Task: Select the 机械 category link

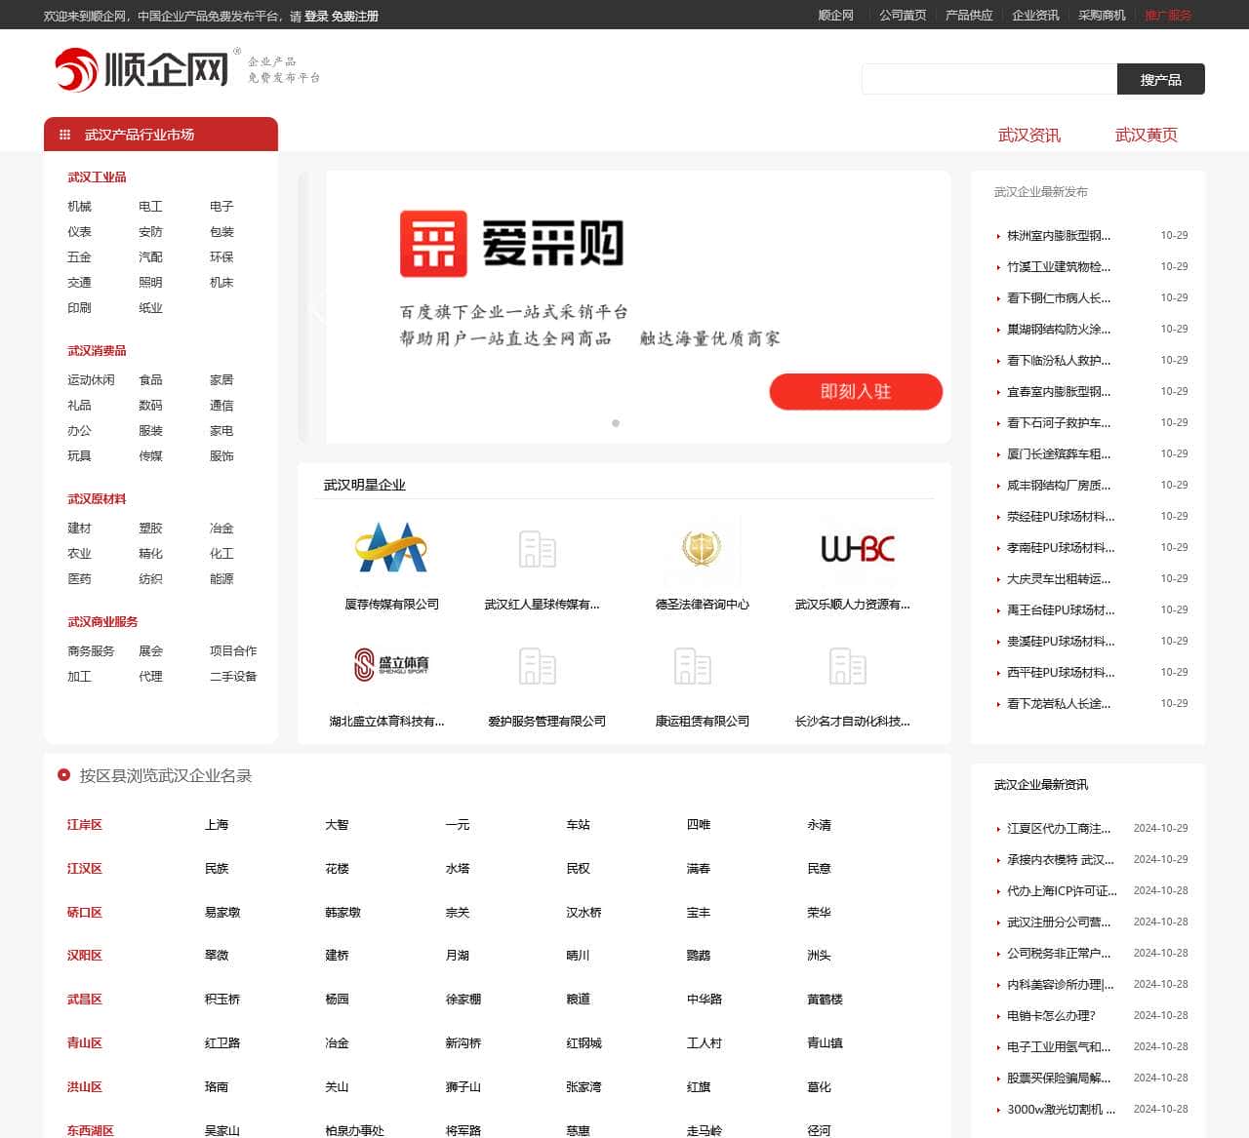Action: (x=79, y=207)
